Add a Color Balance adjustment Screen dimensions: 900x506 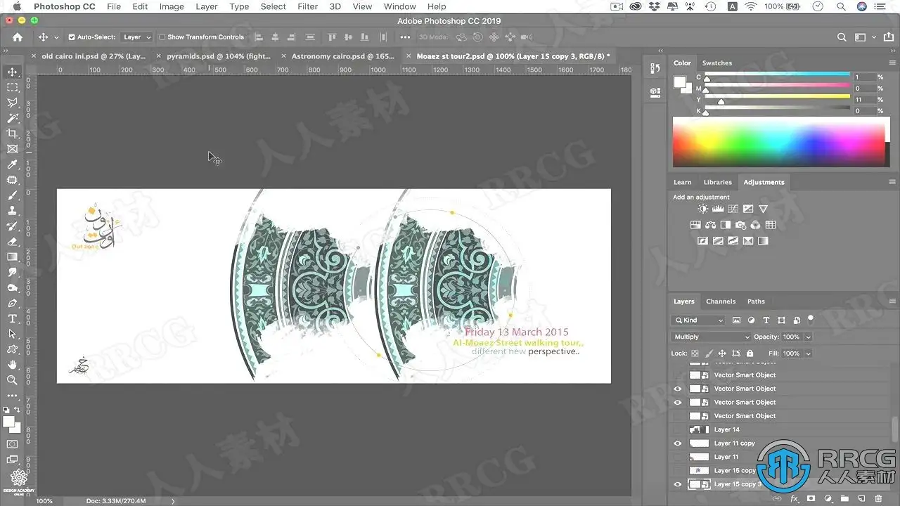click(710, 225)
